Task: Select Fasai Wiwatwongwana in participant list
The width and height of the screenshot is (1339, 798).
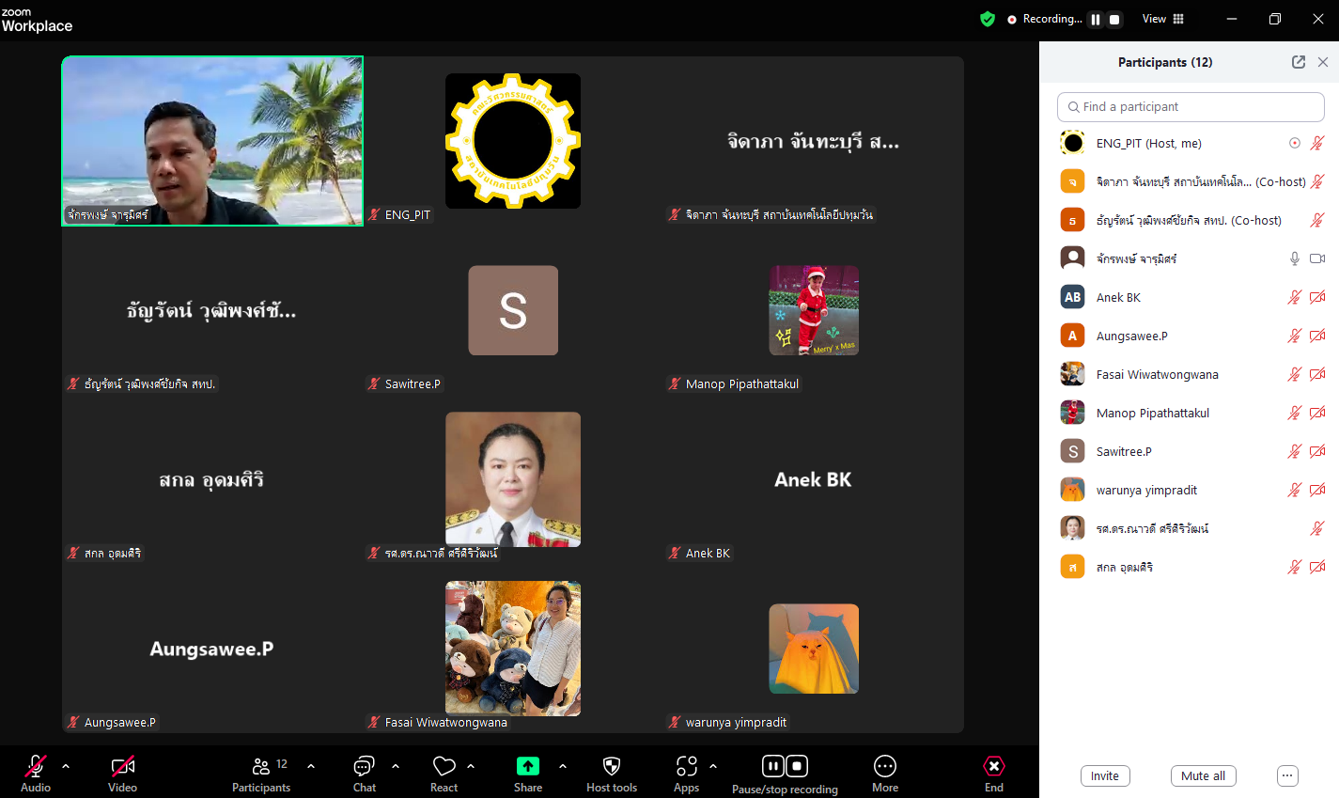Action: (x=1190, y=374)
